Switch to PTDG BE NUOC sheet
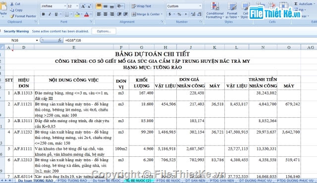The width and height of the screenshot is (317, 183). tap(168, 181)
